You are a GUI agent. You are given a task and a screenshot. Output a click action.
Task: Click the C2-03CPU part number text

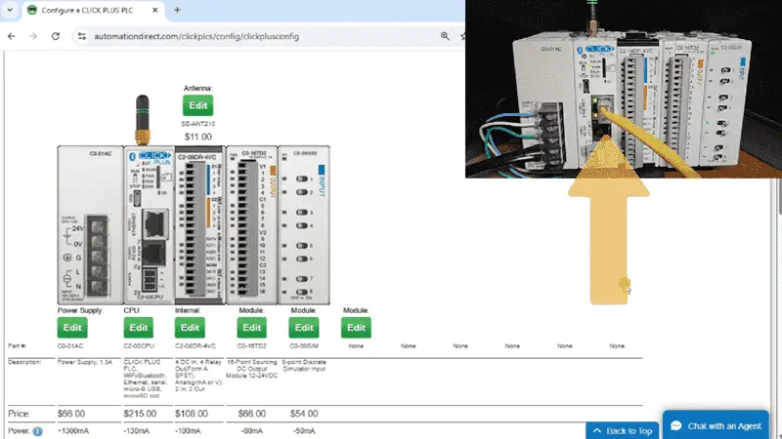tap(139, 346)
